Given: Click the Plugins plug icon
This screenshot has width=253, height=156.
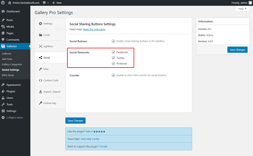Looking at the screenshot, I should [3, 91].
